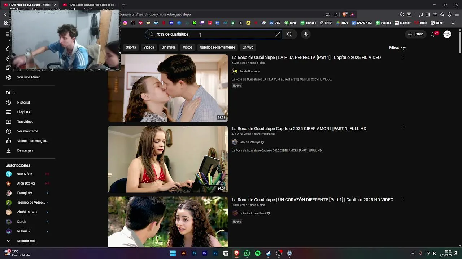
Task: Expand the Tú section chevron
Action: pyautogui.click(x=14, y=93)
